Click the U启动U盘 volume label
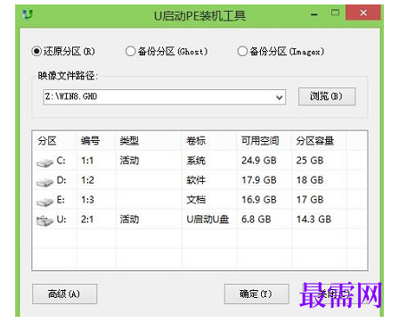Screen dimensions: 399x323 click(x=208, y=219)
